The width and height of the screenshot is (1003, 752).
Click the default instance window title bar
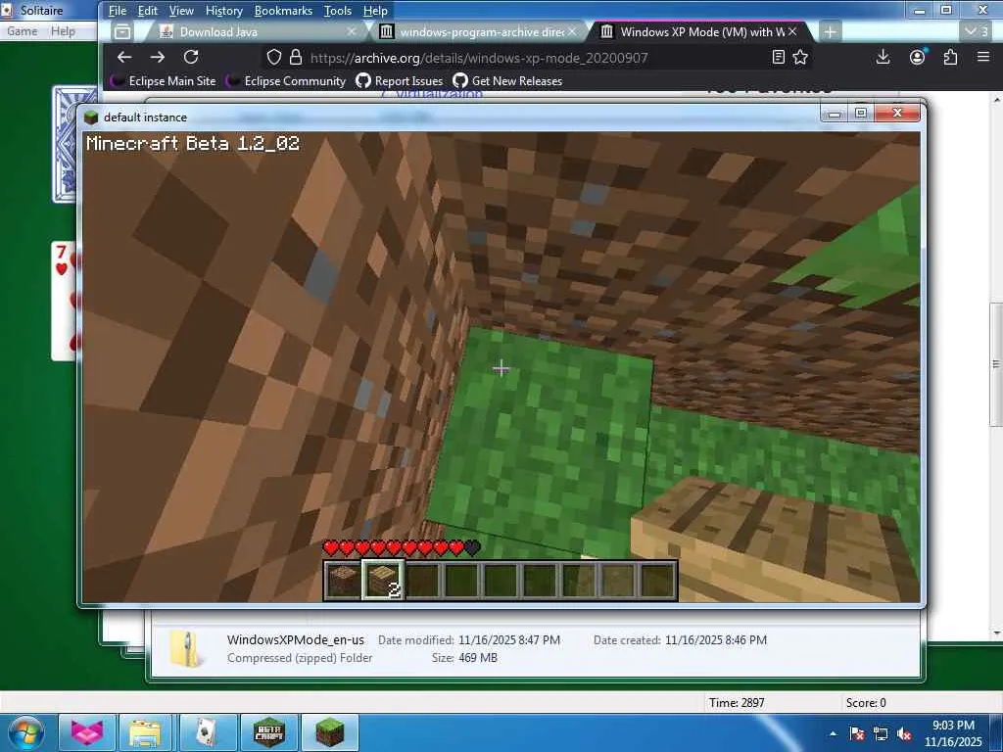[x=448, y=117]
